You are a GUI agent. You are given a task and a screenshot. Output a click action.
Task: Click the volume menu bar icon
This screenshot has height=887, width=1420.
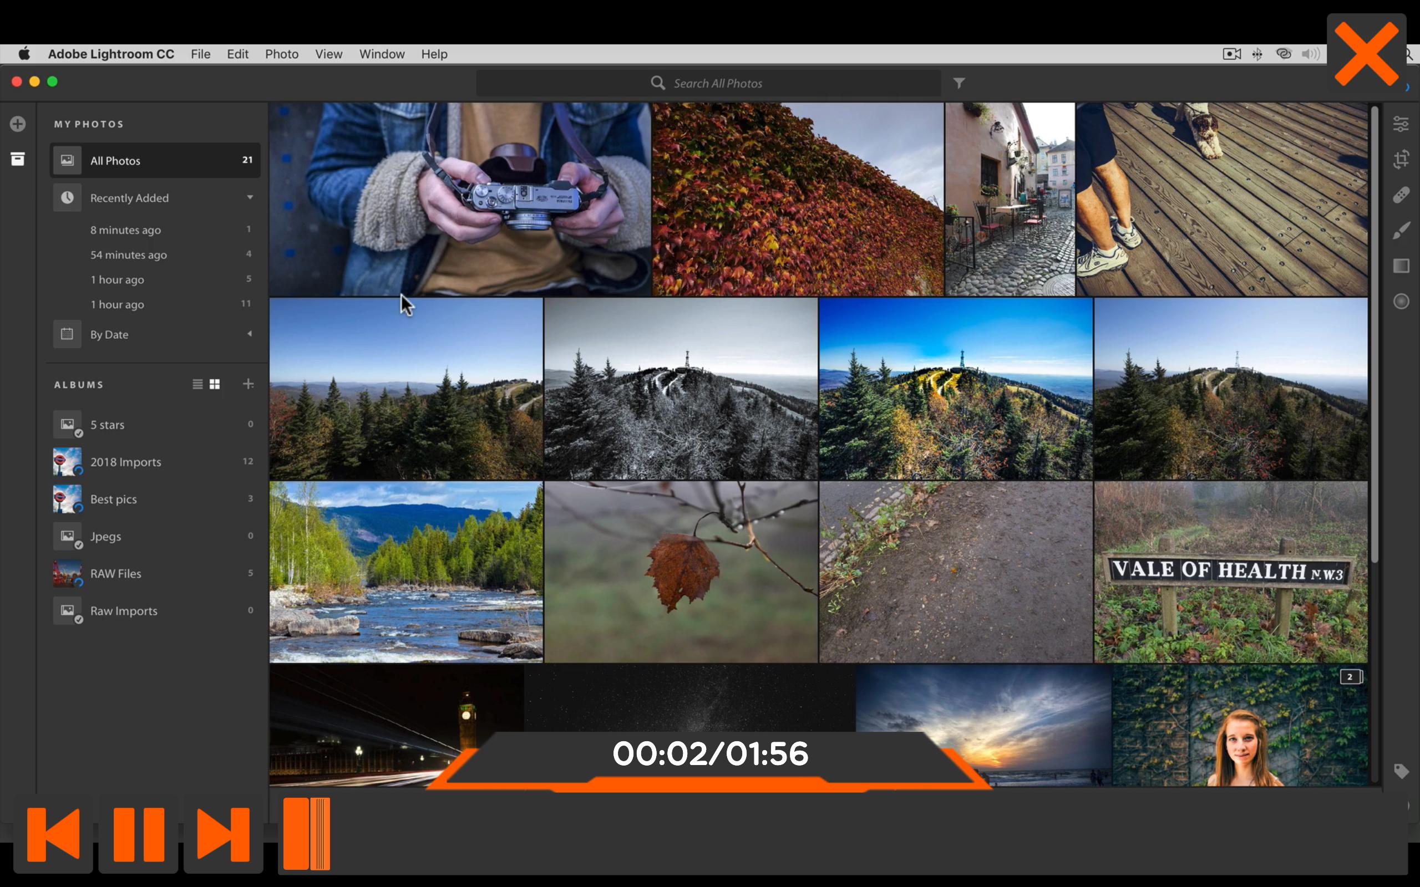1310,54
